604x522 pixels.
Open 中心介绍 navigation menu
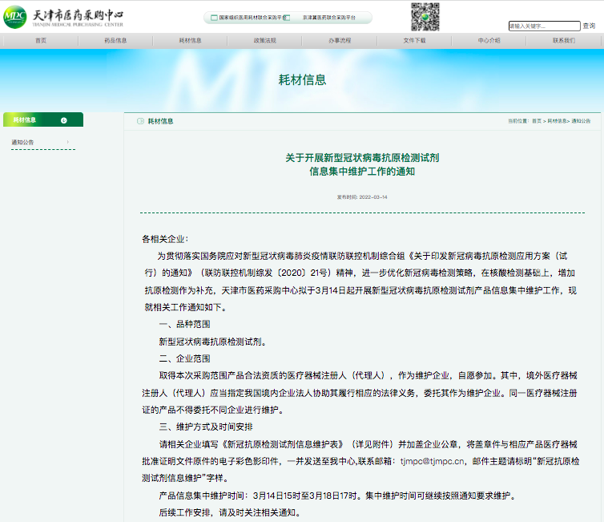(489, 40)
